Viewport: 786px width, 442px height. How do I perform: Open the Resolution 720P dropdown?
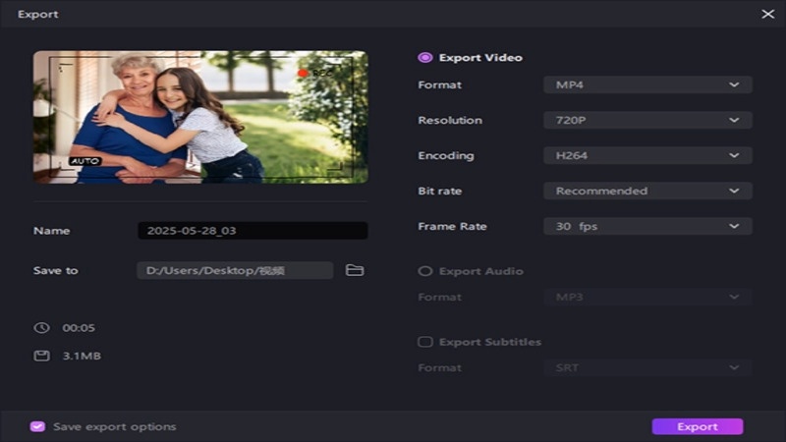click(x=647, y=120)
